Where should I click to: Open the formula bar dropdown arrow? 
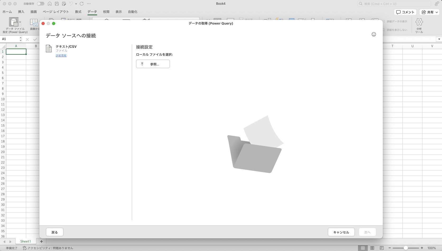pyautogui.click(x=439, y=39)
